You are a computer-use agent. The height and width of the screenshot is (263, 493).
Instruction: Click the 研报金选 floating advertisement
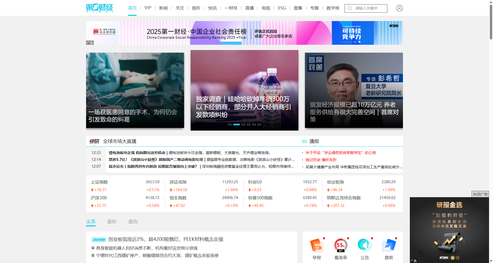[x=449, y=230]
